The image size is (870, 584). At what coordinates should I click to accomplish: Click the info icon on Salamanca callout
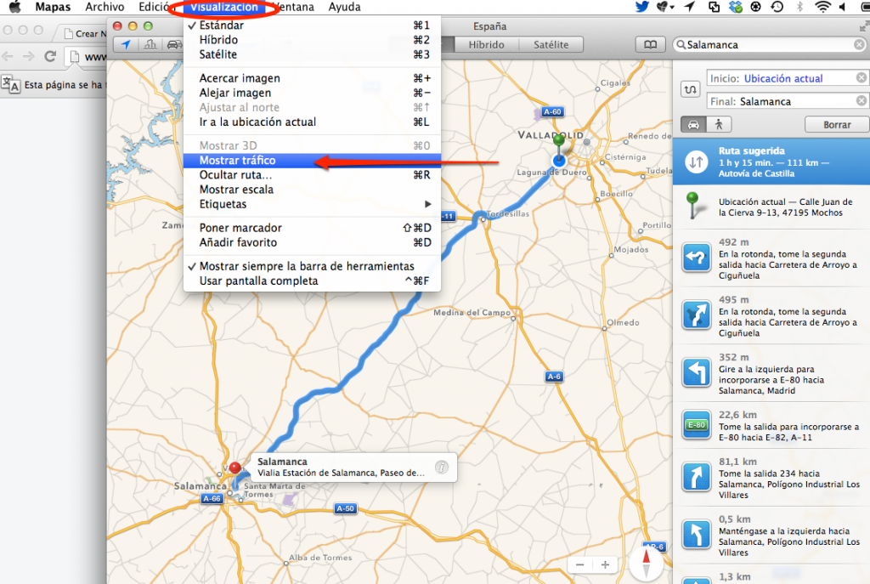point(442,467)
